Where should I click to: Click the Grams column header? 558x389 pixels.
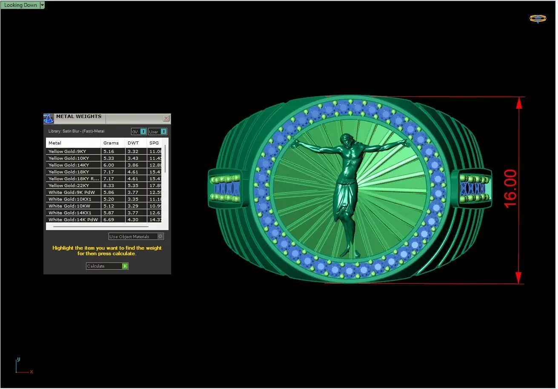113,143
